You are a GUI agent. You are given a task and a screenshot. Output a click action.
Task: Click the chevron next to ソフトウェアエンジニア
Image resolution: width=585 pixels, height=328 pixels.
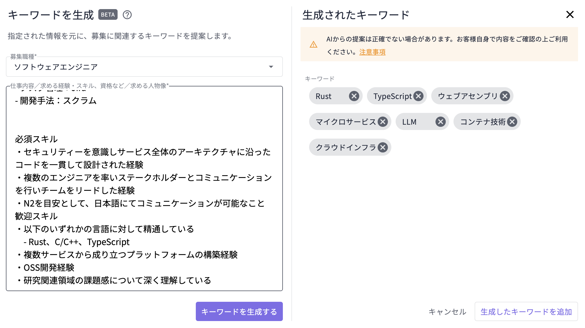click(x=271, y=67)
